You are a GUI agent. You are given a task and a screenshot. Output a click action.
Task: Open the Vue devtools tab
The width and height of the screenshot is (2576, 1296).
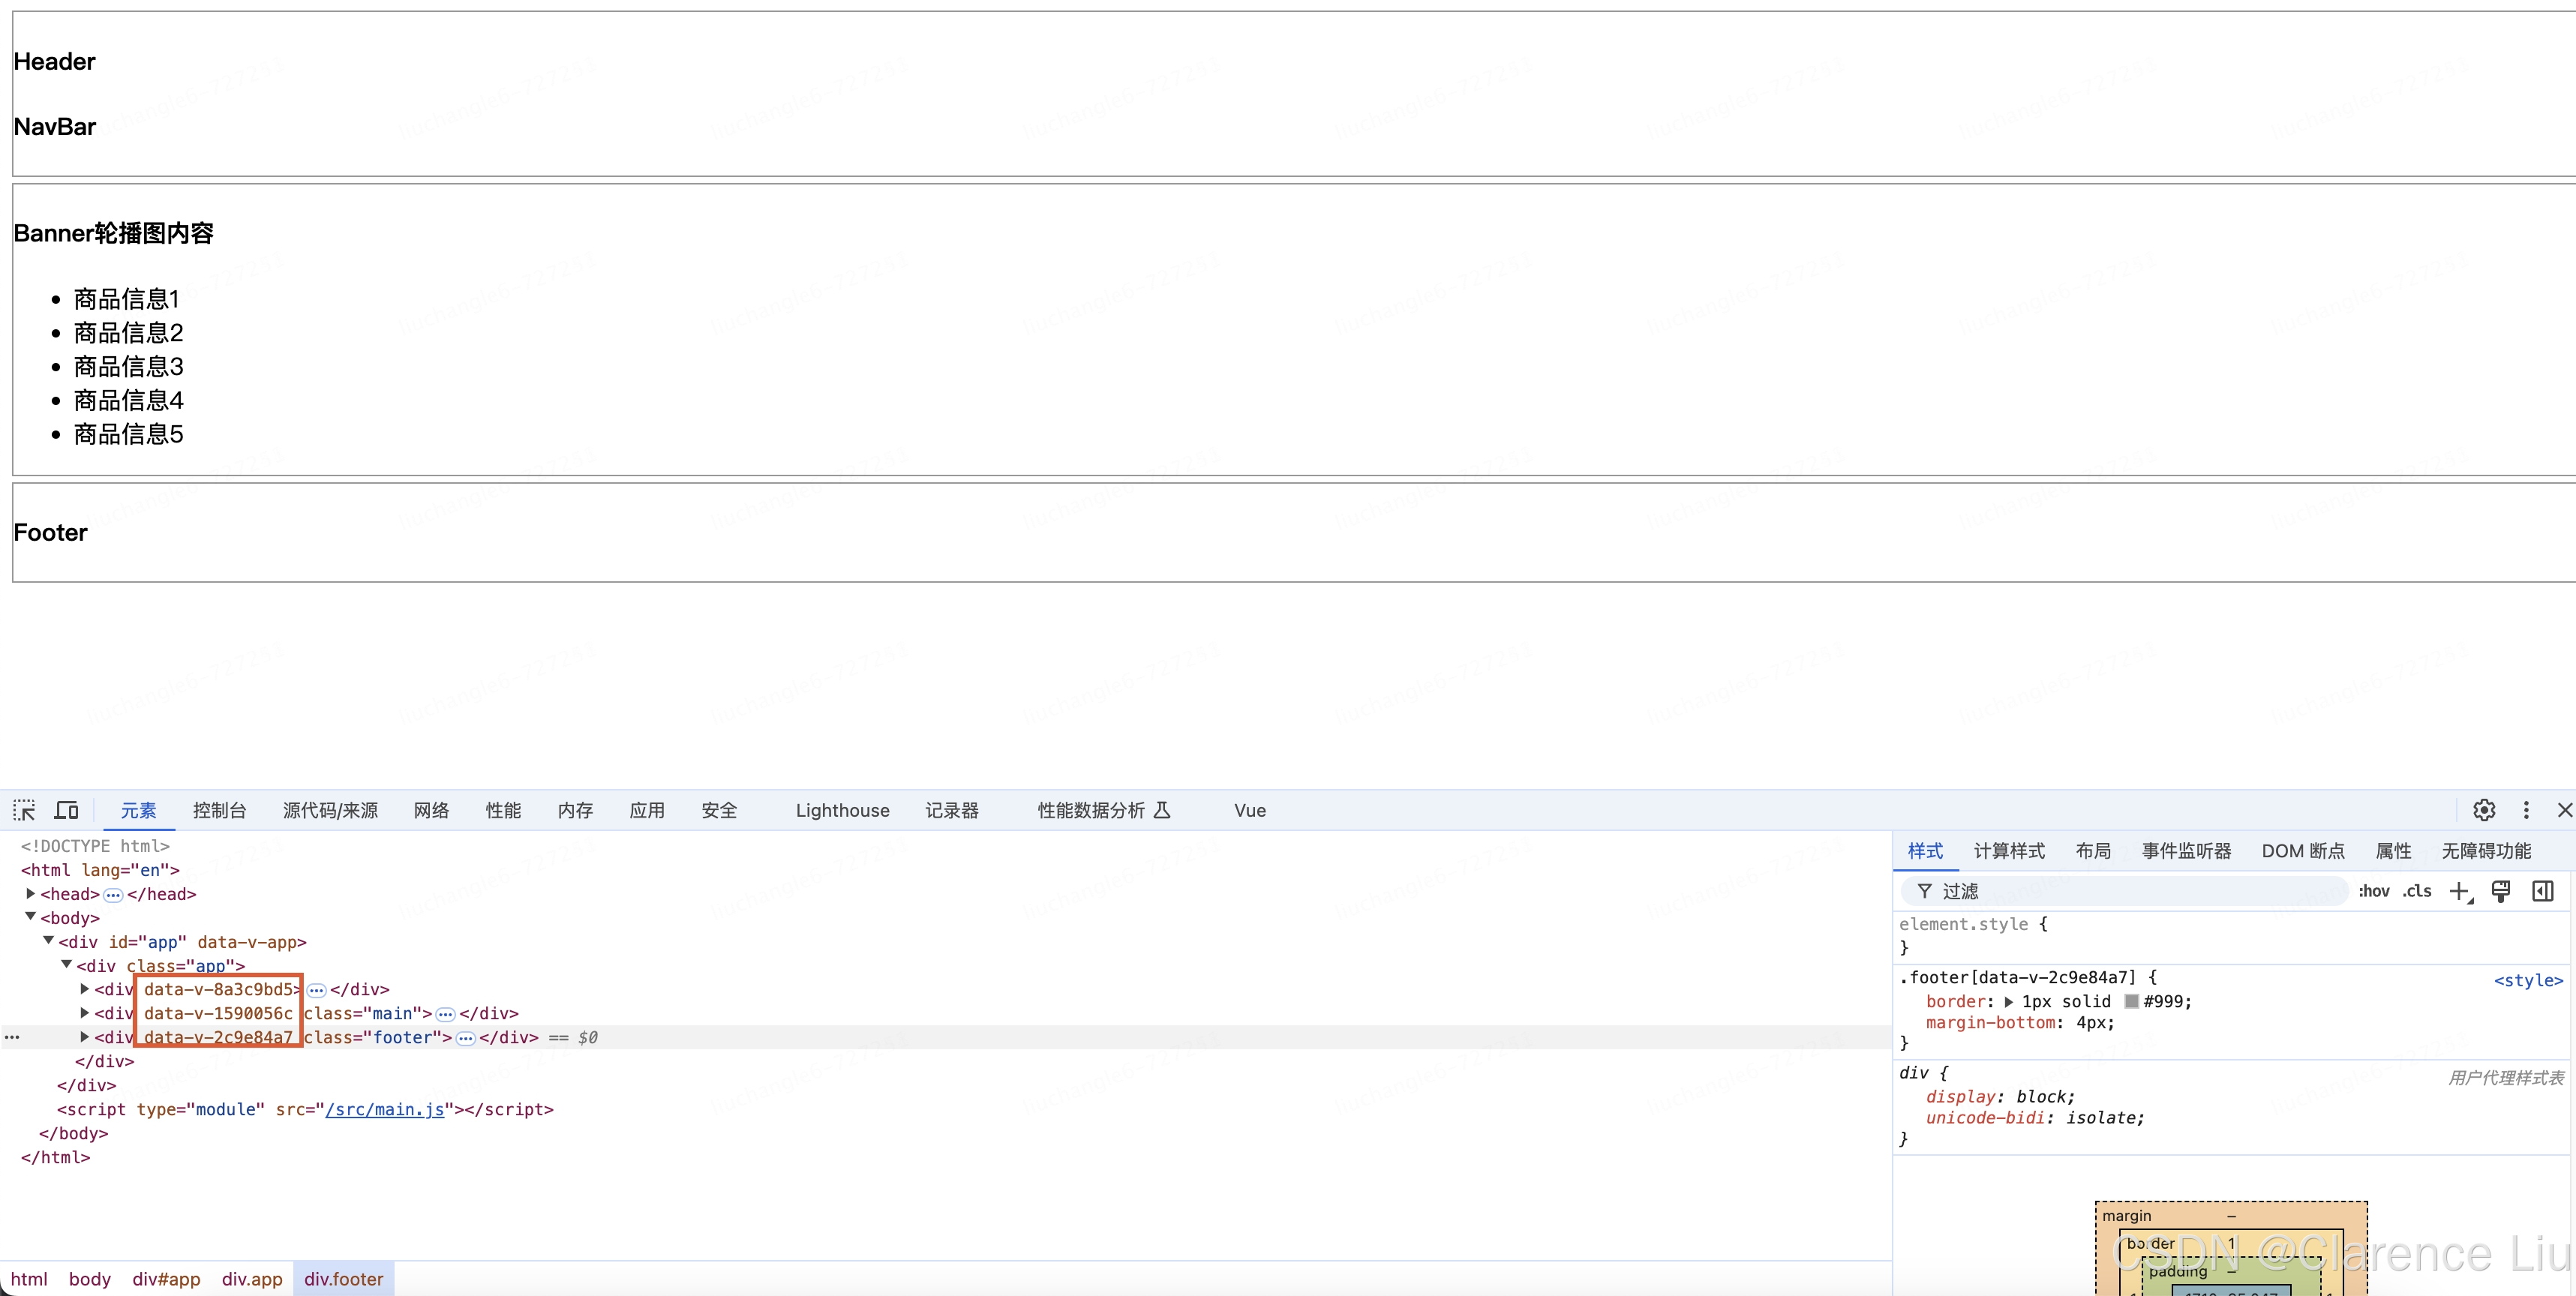pyautogui.click(x=1249, y=810)
